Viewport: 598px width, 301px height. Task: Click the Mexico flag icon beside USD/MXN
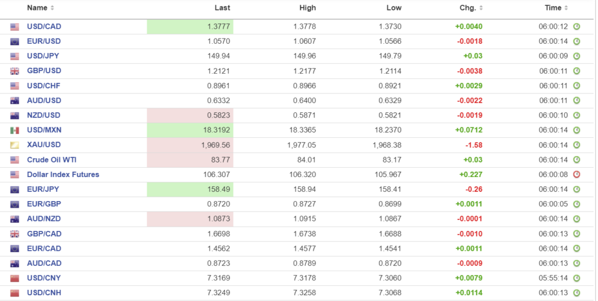tap(15, 130)
